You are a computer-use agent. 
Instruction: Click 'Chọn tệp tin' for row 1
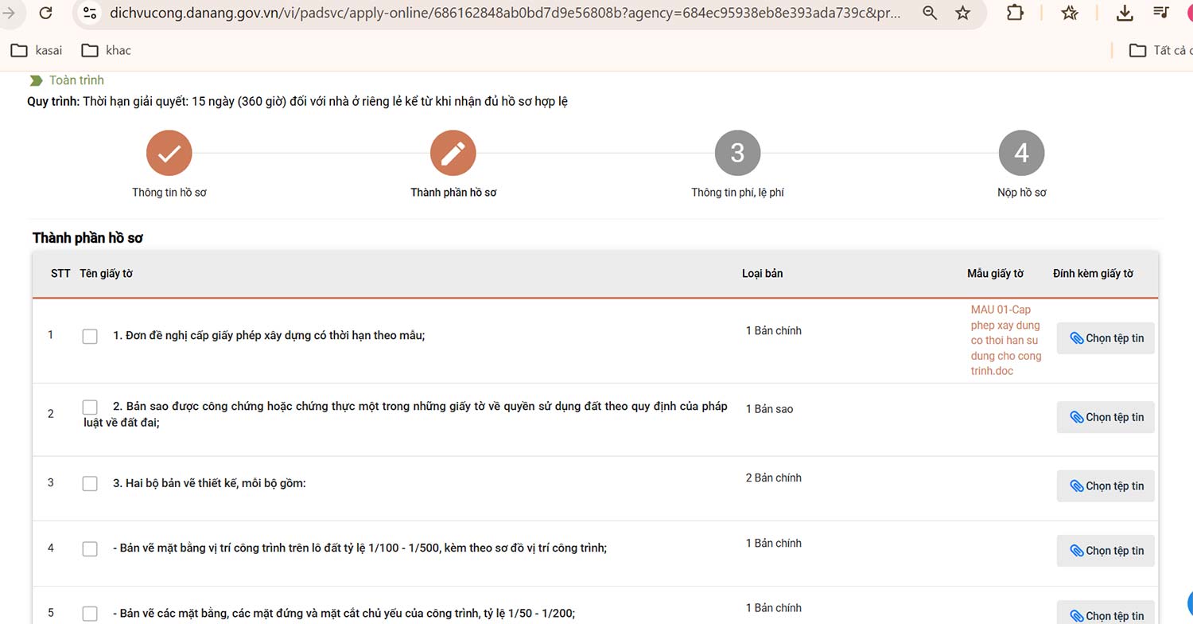1106,338
